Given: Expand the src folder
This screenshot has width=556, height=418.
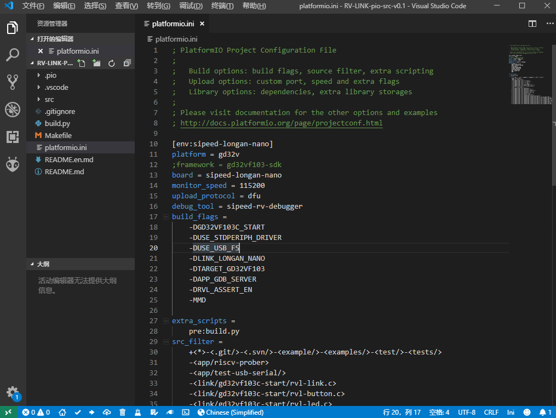Looking at the screenshot, I should tap(49, 99).
